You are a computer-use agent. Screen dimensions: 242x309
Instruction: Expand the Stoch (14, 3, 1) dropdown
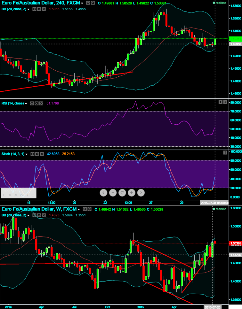[27, 154]
